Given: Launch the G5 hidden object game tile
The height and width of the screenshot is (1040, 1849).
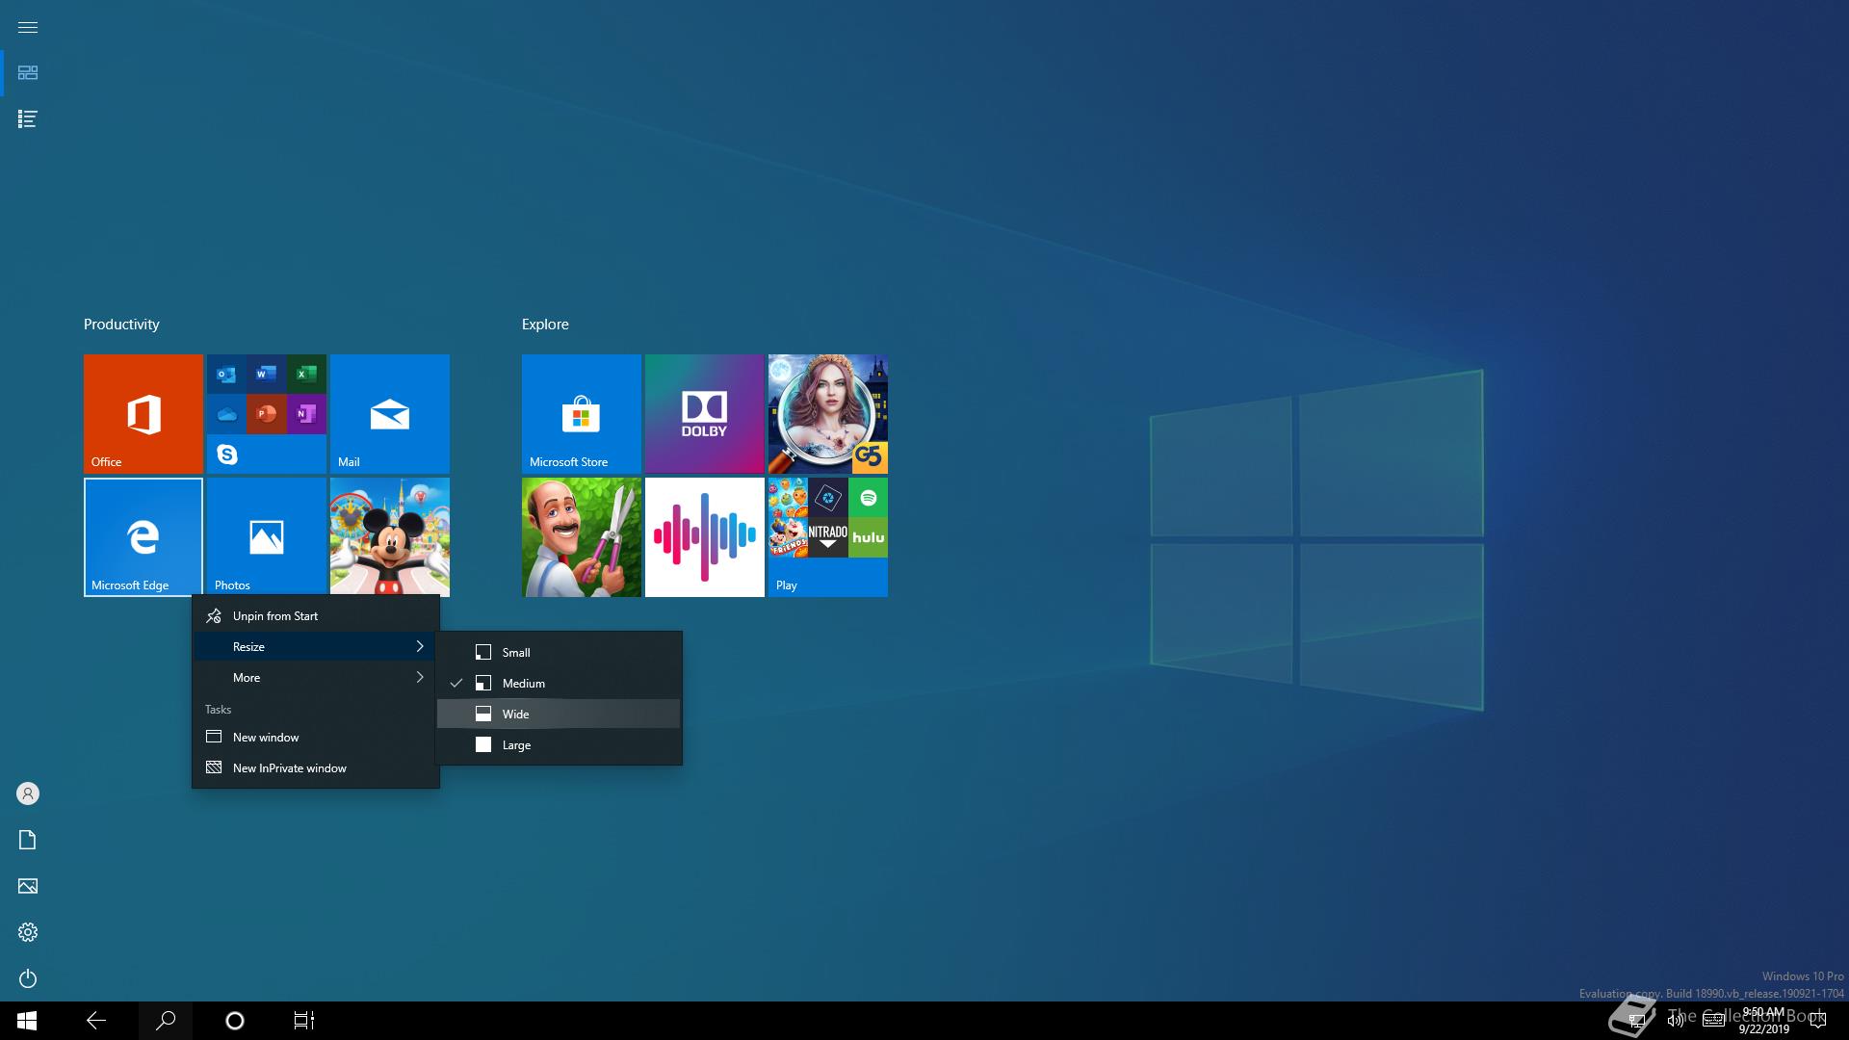Looking at the screenshot, I should click(x=828, y=414).
